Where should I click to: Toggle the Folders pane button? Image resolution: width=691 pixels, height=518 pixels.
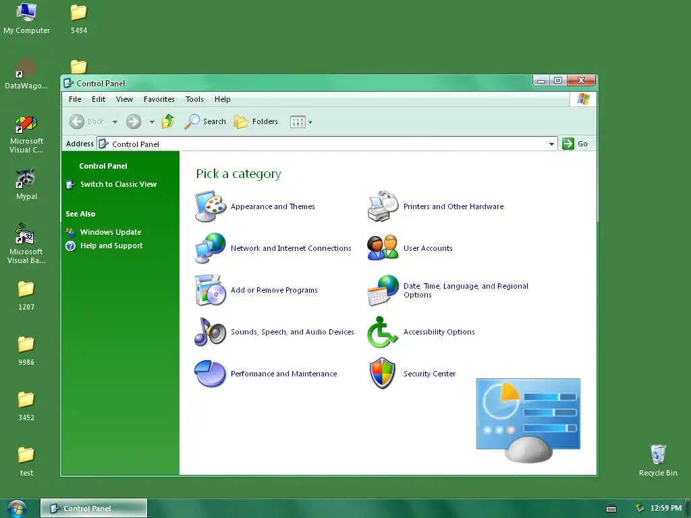[256, 121]
